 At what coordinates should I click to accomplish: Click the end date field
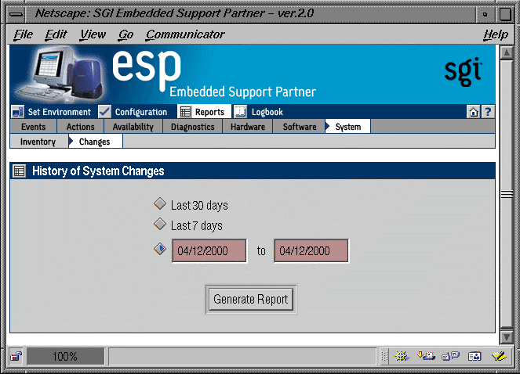click(x=311, y=251)
